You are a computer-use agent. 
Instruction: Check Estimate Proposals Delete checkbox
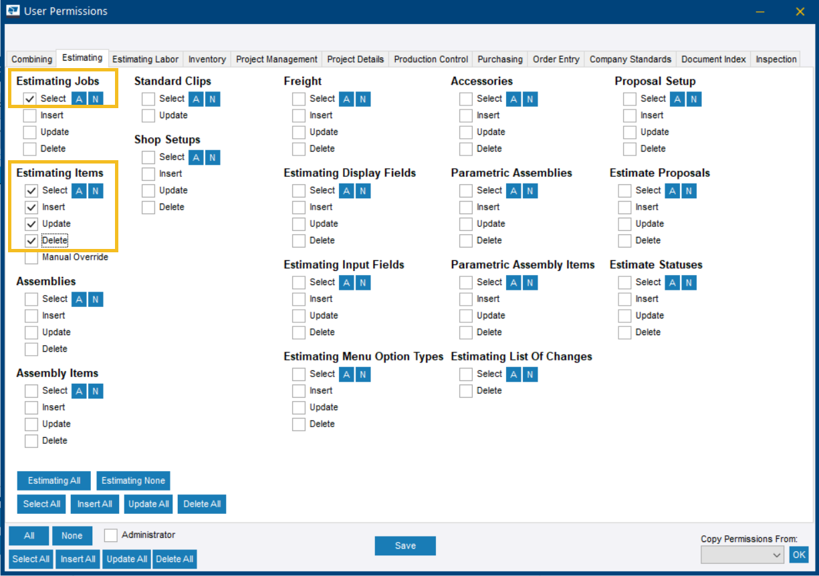pos(624,241)
